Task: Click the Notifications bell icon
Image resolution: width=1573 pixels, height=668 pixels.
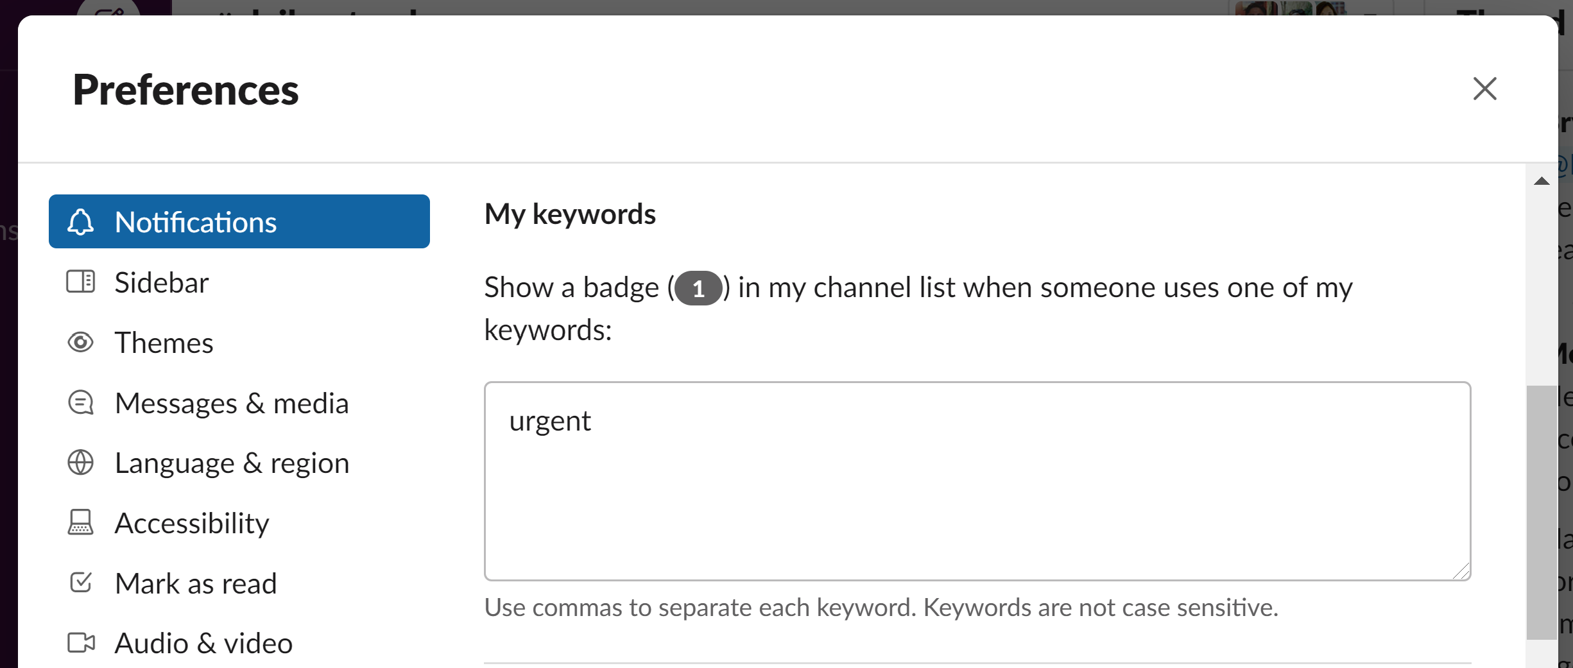Action: [x=81, y=222]
